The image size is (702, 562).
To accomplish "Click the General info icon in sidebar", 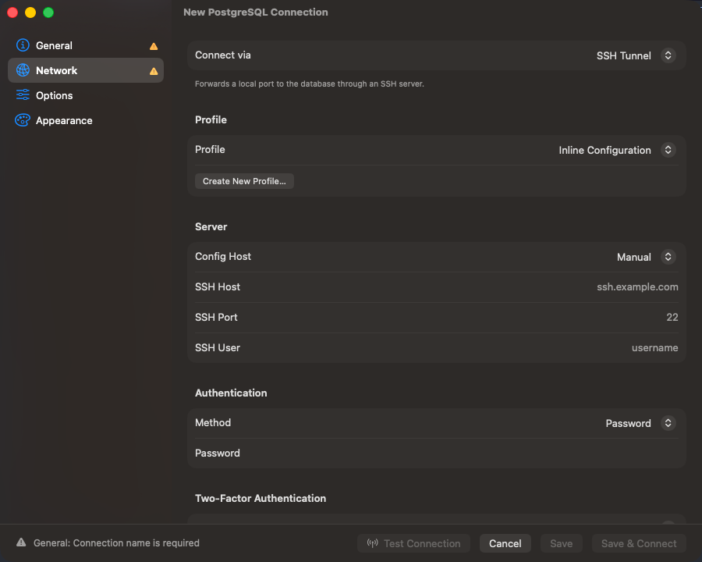I will click(23, 45).
